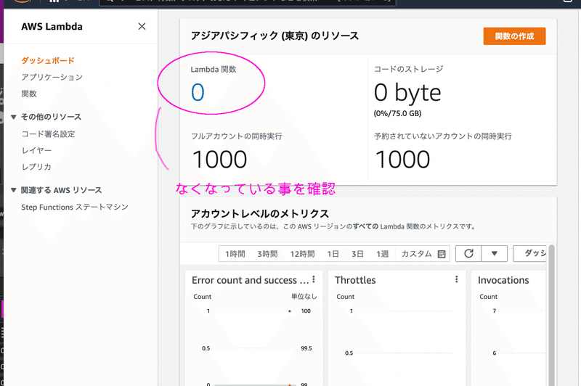Select the 12時間 time range
The width and height of the screenshot is (581, 386).
click(x=302, y=254)
